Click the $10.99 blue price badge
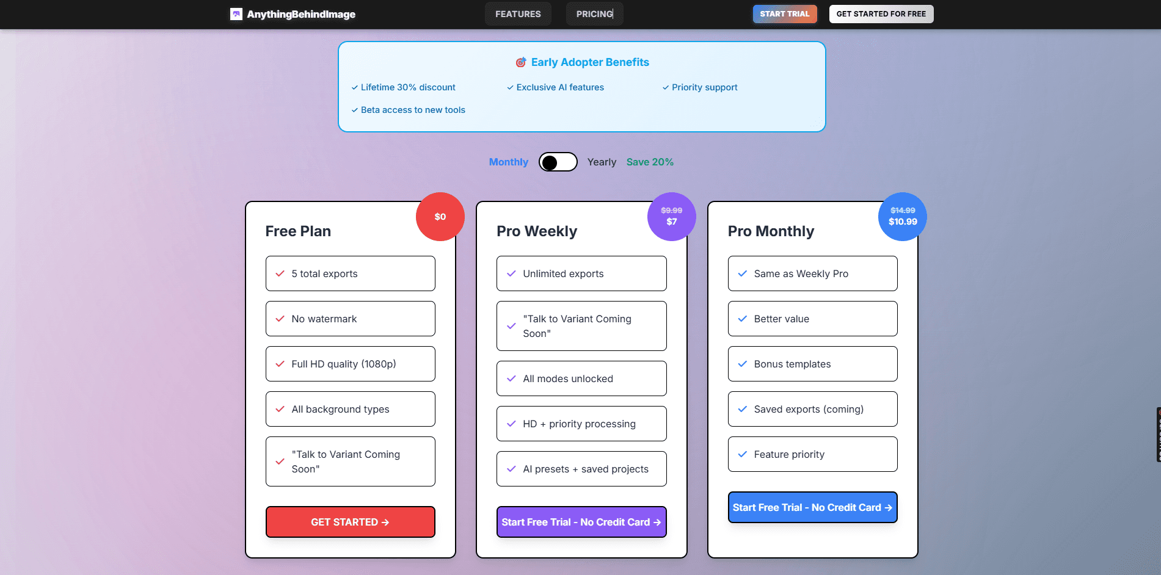This screenshot has height=575, width=1161. pos(902,217)
